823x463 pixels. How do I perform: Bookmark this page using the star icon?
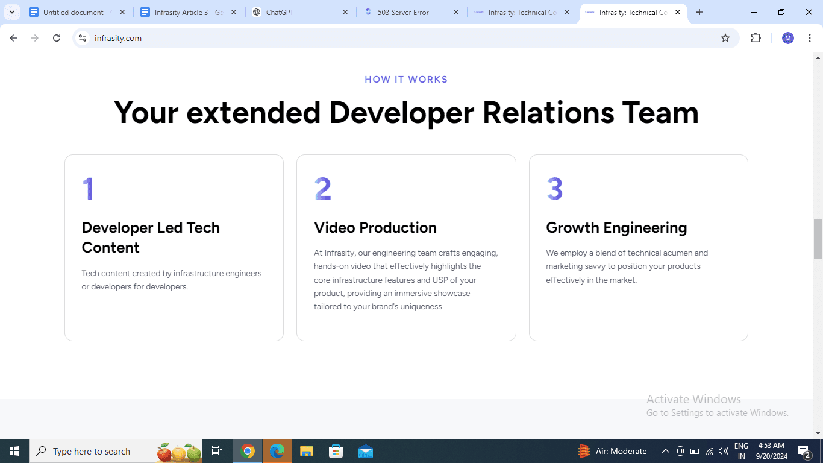pyautogui.click(x=725, y=38)
